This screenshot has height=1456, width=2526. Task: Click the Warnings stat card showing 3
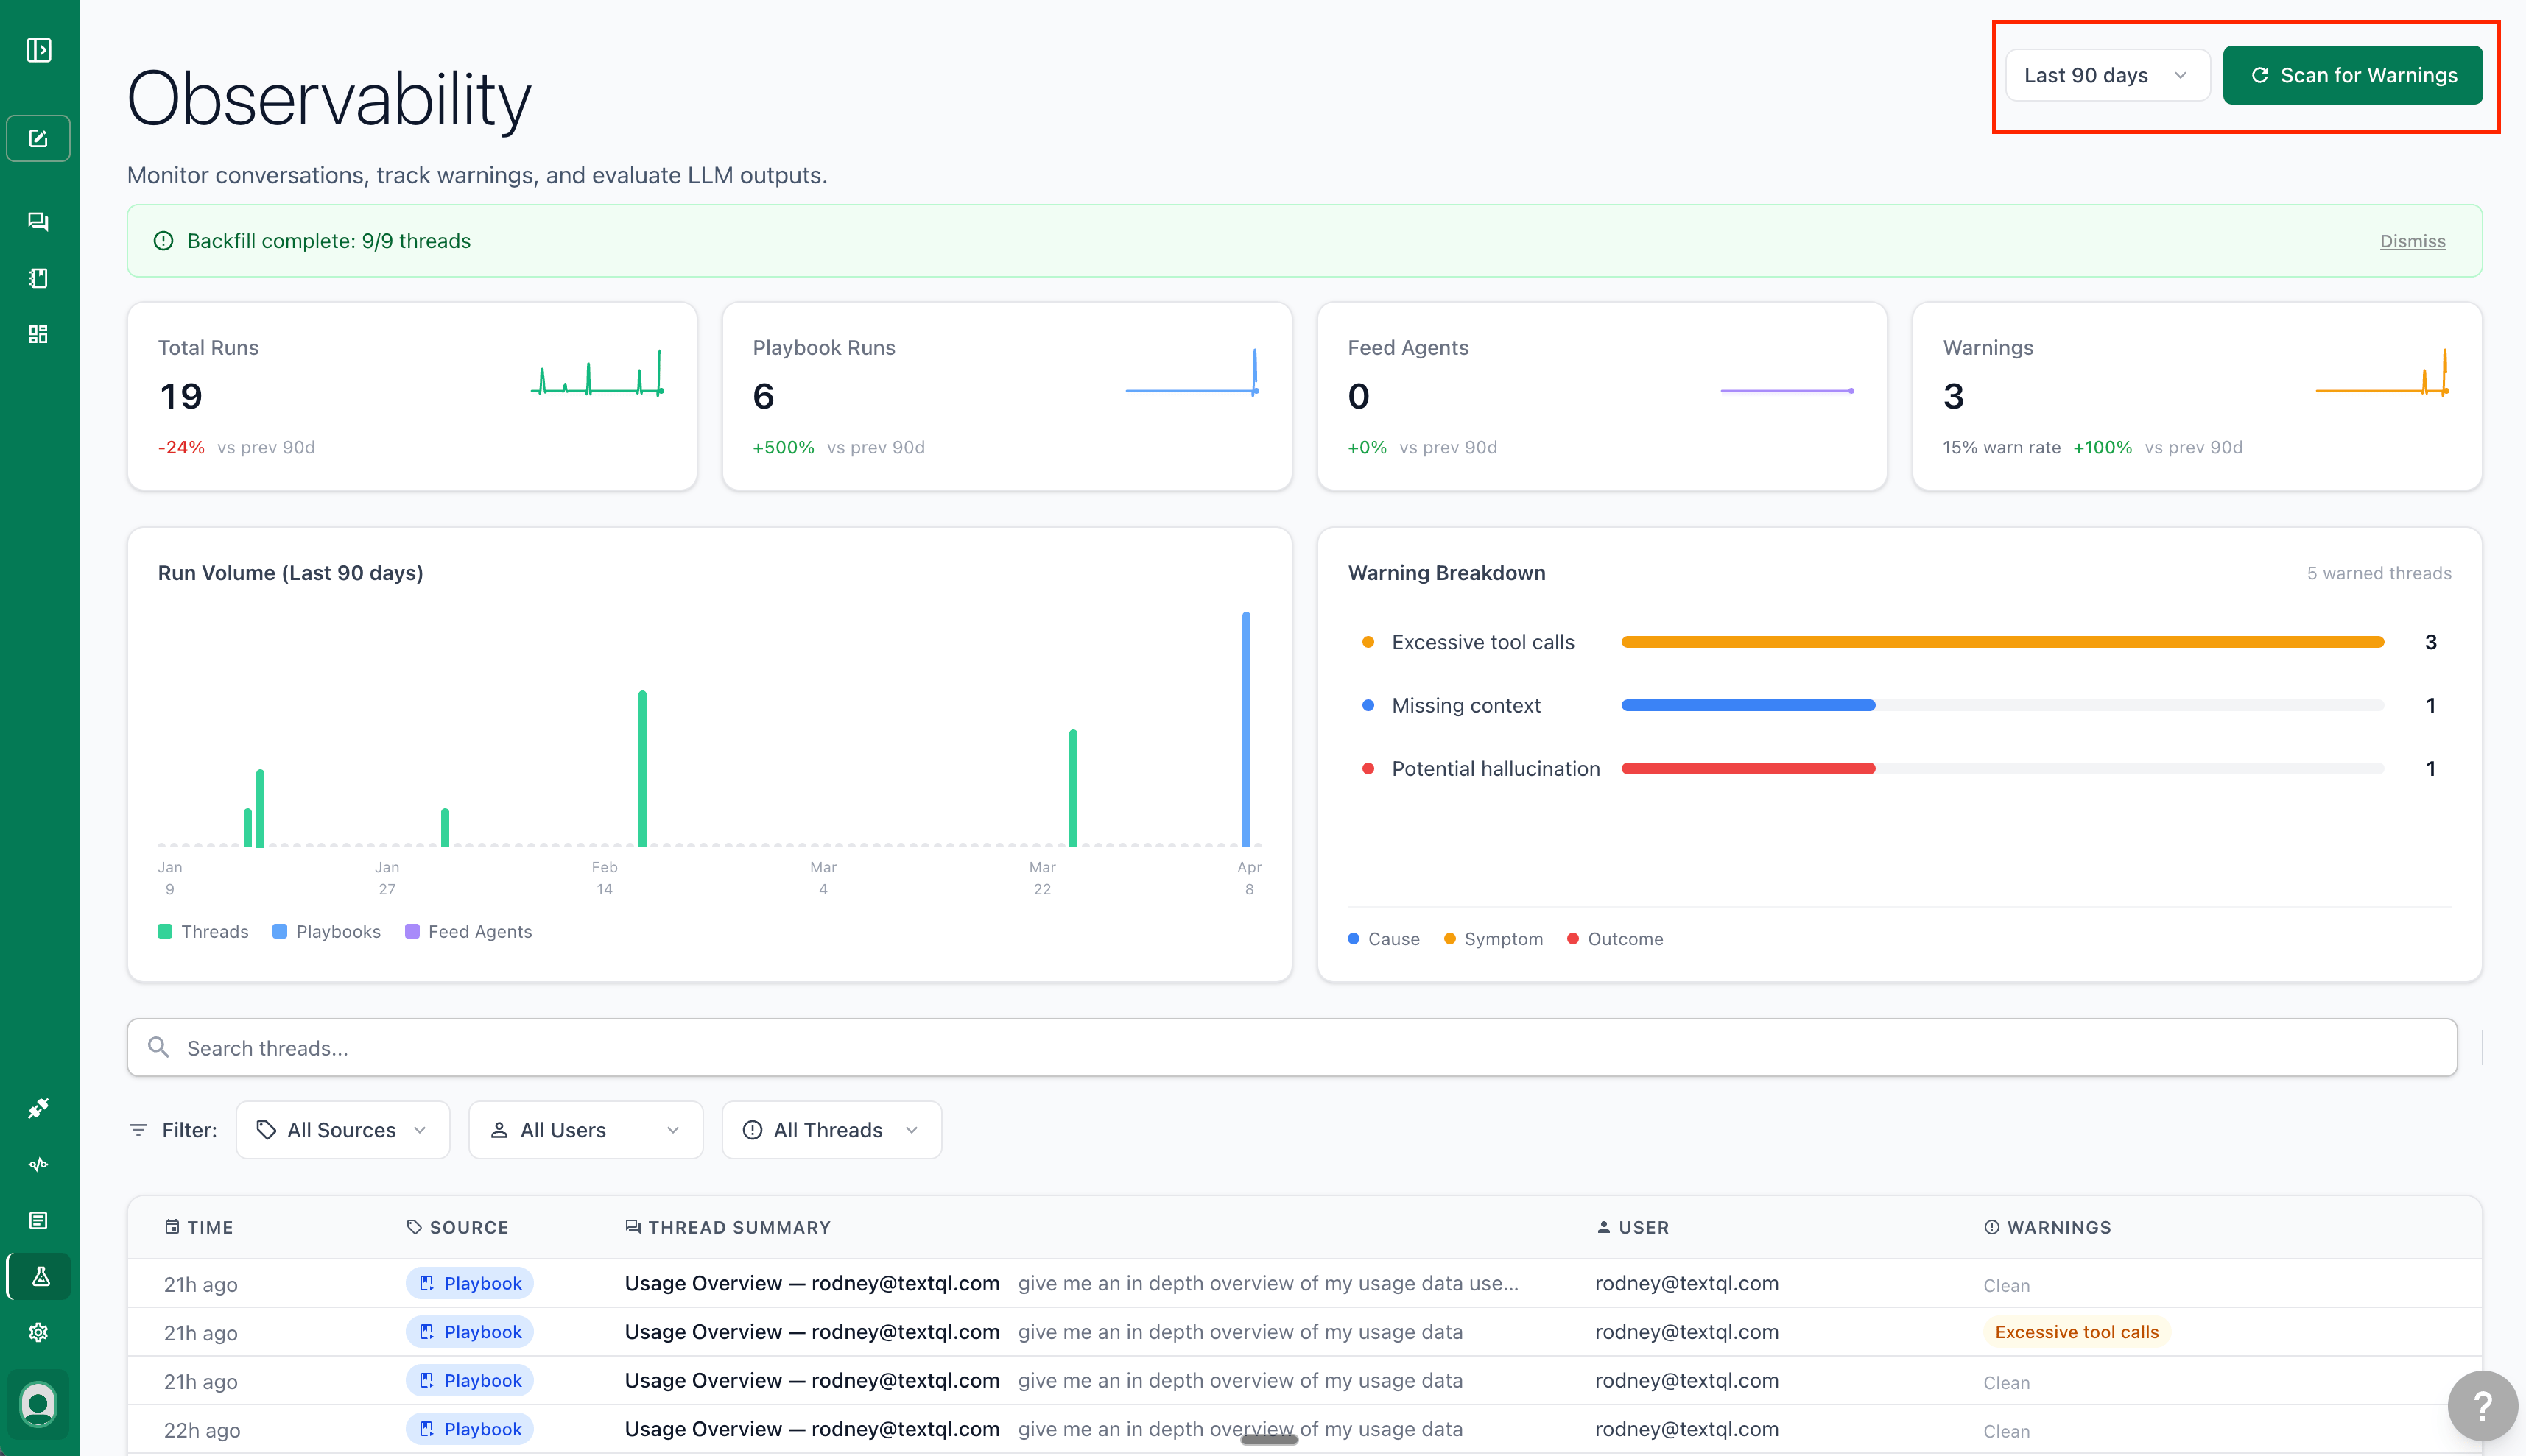point(2197,396)
